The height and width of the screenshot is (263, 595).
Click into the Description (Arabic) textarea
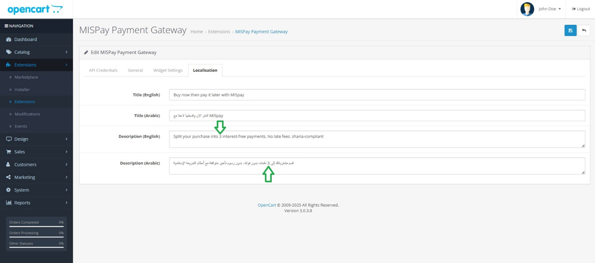coord(377,166)
